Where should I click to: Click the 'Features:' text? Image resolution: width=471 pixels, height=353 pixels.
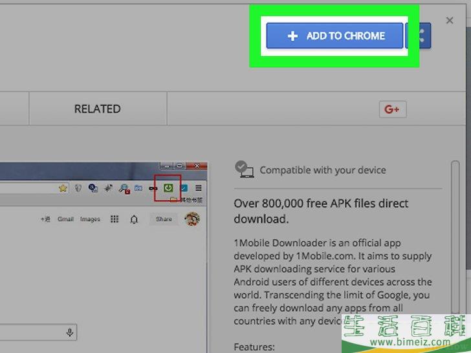pos(254,347)
